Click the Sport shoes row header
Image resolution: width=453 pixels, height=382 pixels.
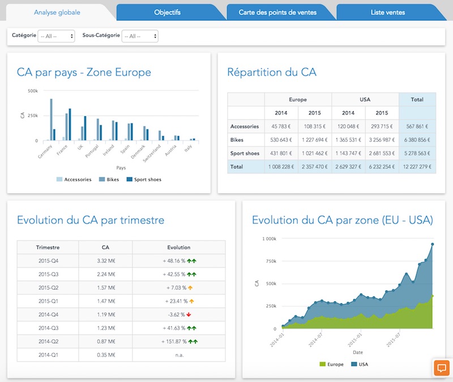[246, 153]
